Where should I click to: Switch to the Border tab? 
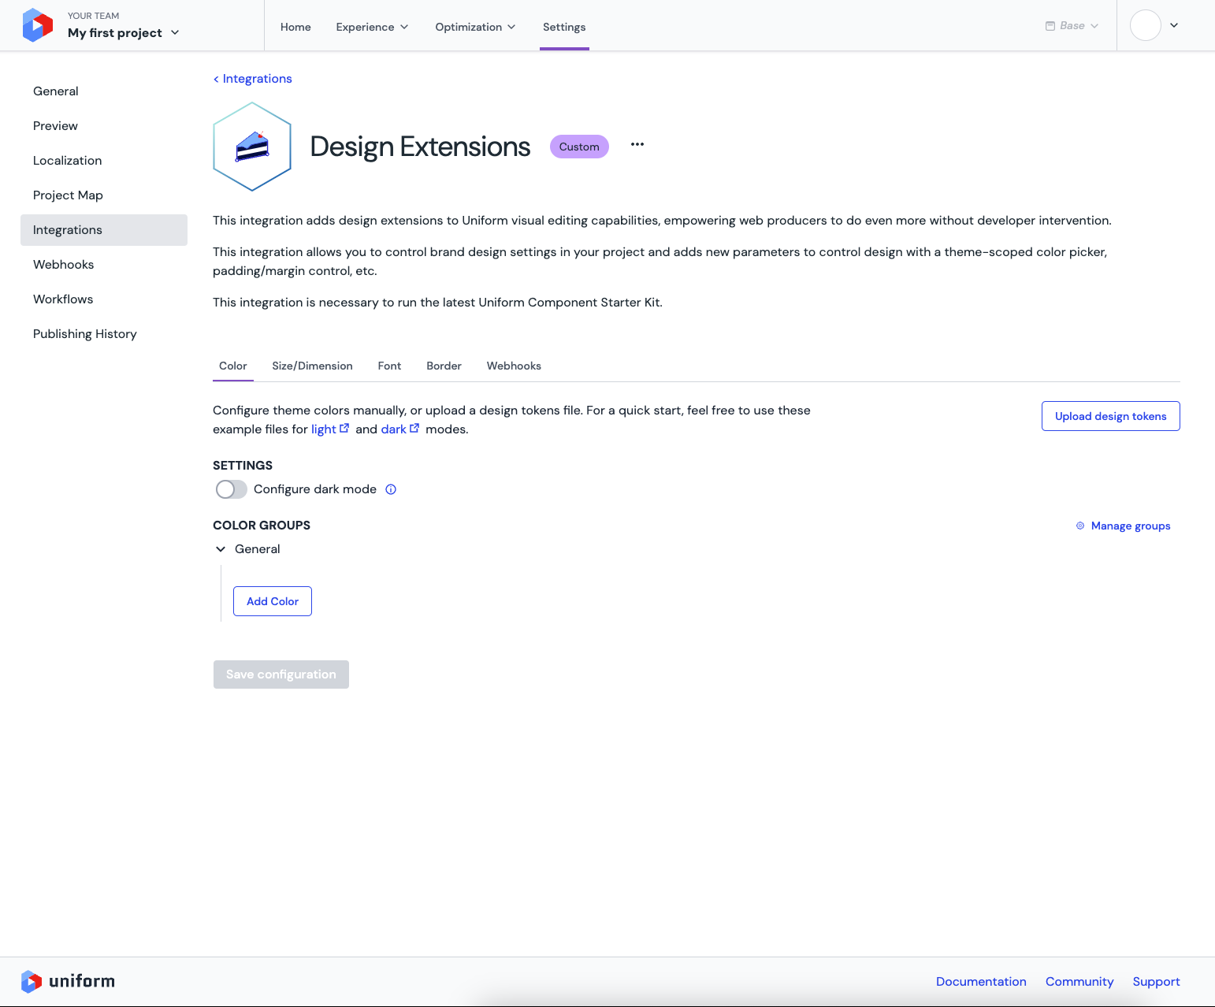pos(444,366)
